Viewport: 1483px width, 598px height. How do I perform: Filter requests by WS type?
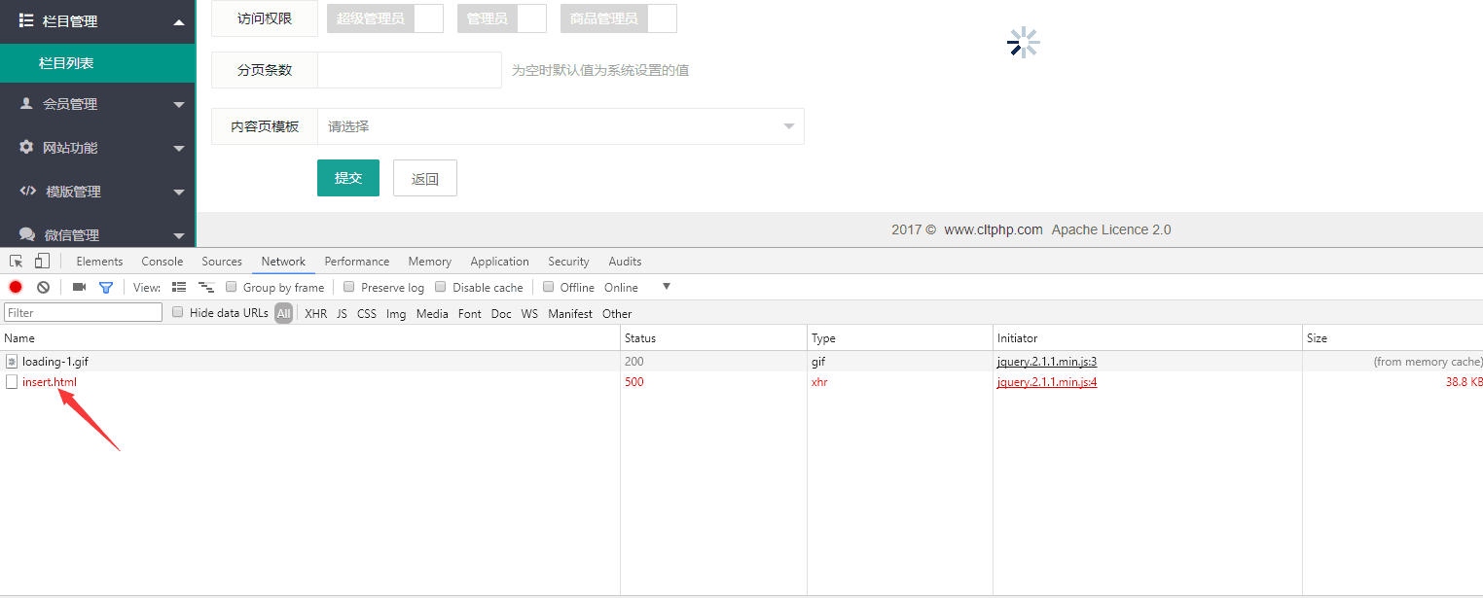[529, 313]
